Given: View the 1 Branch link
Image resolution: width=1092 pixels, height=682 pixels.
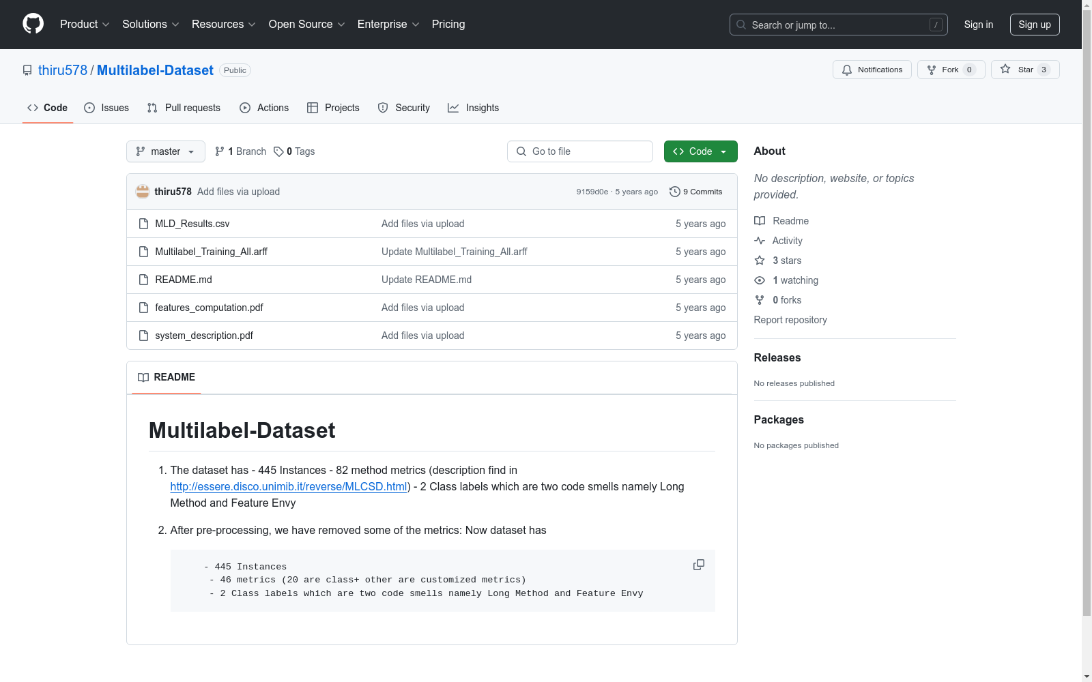Looking at the screenshot, I should pyautogui.click(x=240, y=151).
